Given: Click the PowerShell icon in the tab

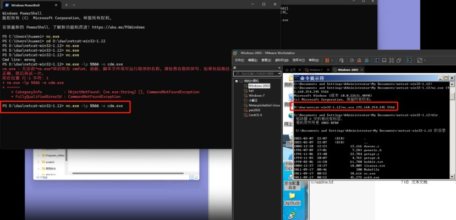Looking at the screenshot, I should pyautogui.click(x=7, y=5).
